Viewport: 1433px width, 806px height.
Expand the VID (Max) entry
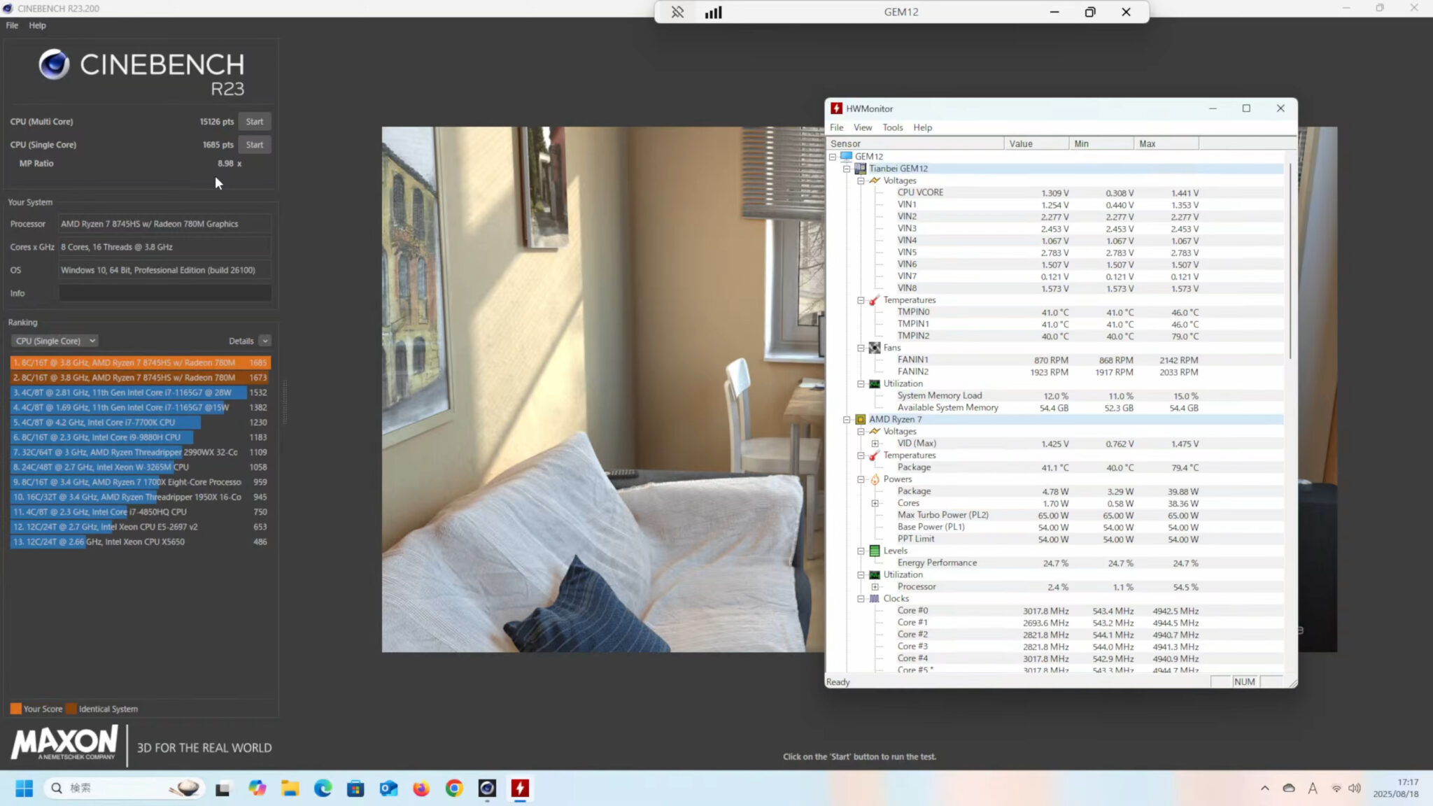point(875,444)
